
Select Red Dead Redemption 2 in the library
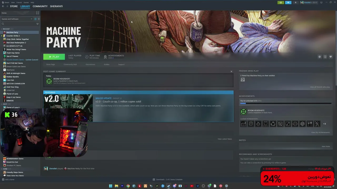[x=16, y=43]
